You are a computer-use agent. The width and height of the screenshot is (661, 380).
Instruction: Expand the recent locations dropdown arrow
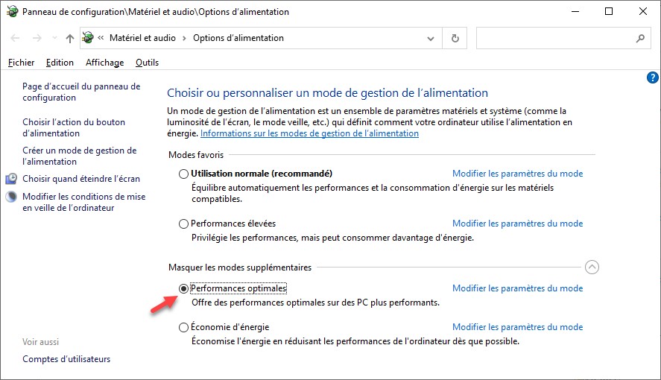click(x=54, y=38)
